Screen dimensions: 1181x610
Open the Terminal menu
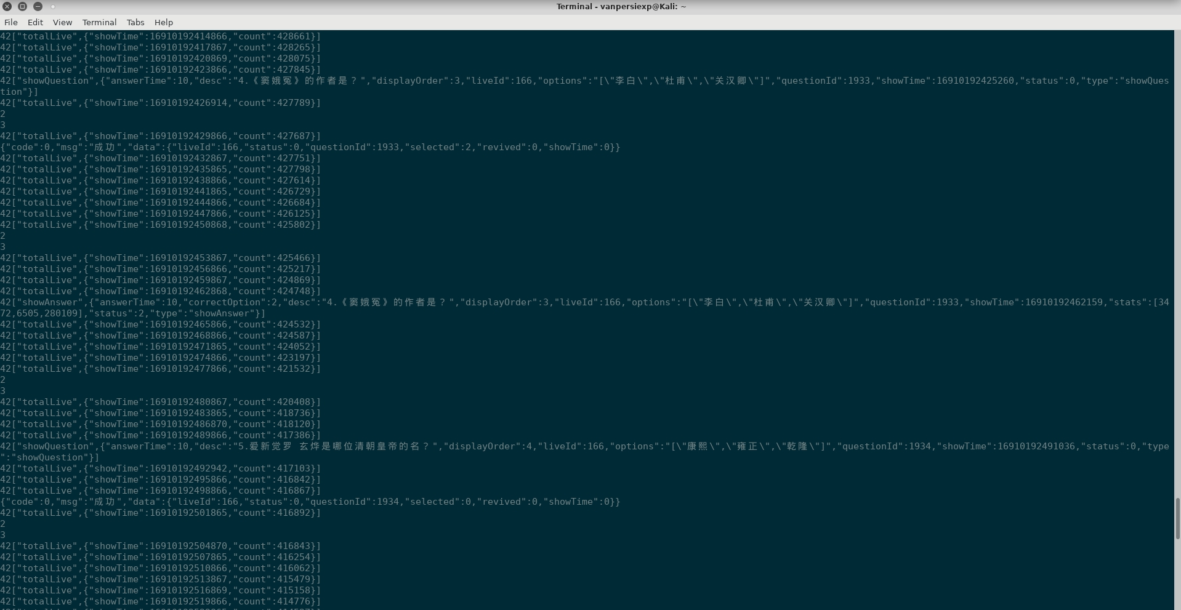tap(99, 22)
